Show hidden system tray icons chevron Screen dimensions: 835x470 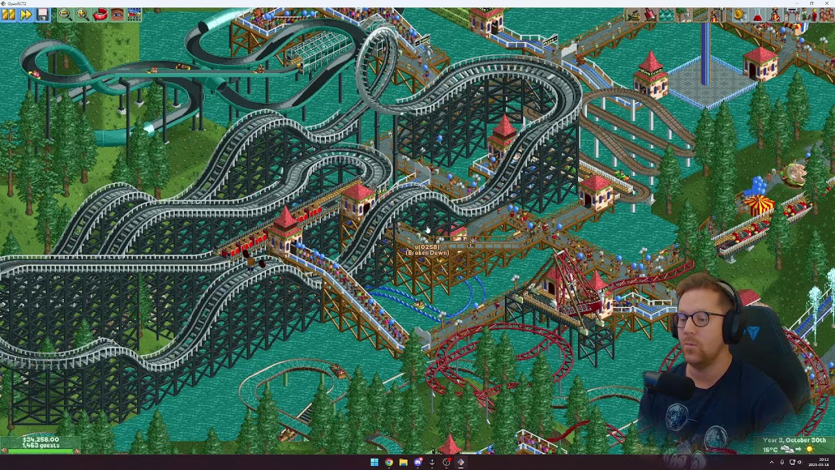coord(772,462)
